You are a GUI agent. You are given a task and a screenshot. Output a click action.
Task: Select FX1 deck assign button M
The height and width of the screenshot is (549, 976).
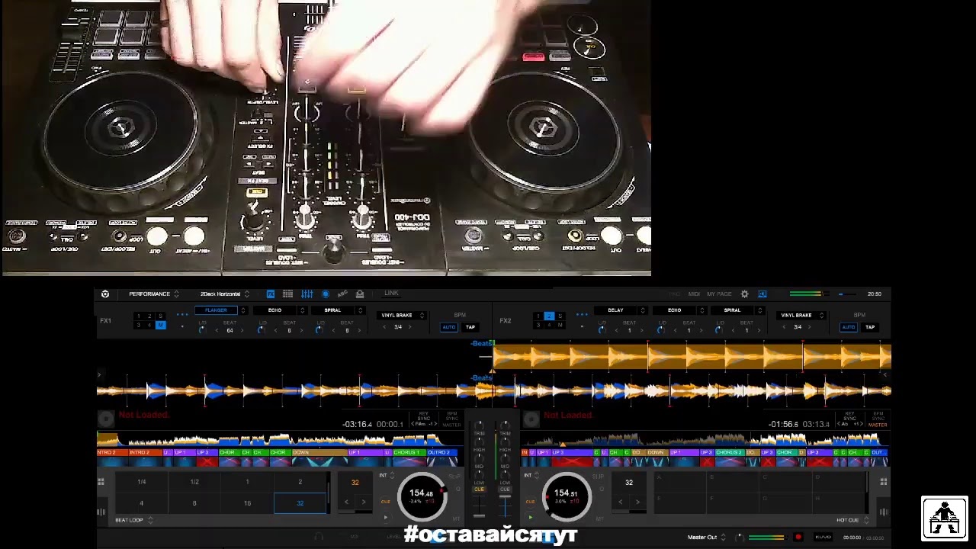pyautogui.click(x=160, y=326)
